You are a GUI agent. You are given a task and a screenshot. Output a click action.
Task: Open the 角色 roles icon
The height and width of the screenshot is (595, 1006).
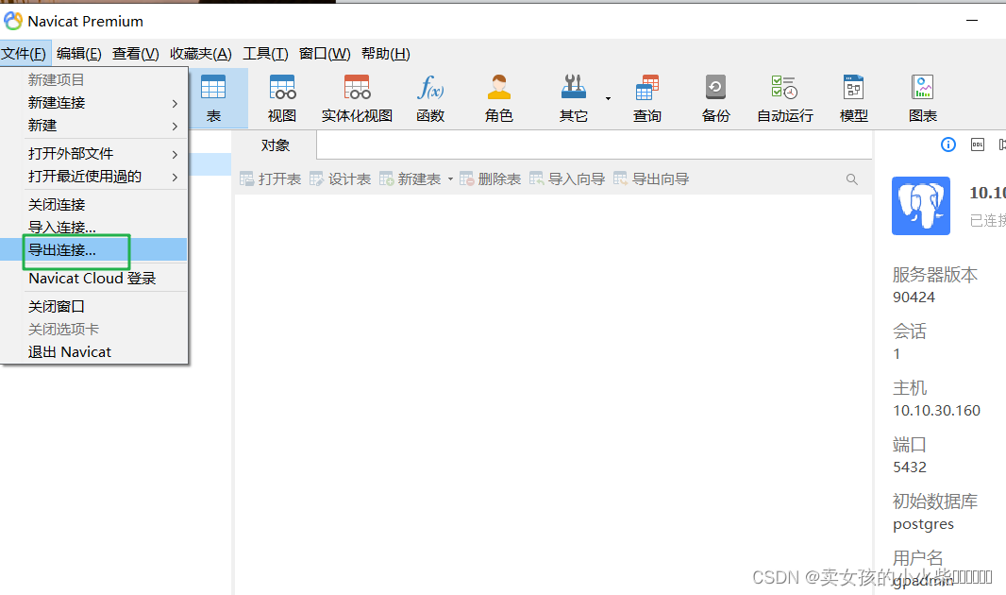498,97
